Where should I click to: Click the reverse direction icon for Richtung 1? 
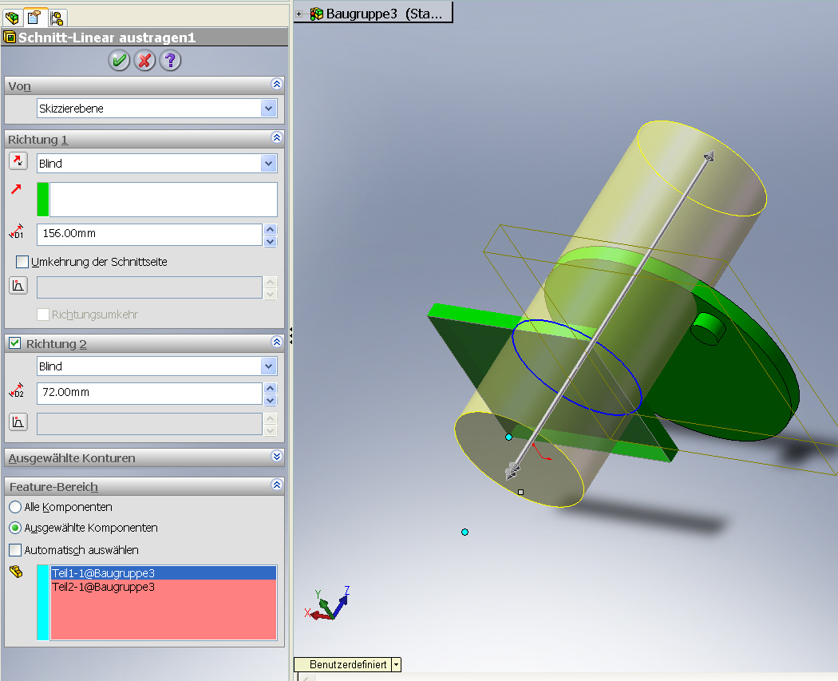18,161
